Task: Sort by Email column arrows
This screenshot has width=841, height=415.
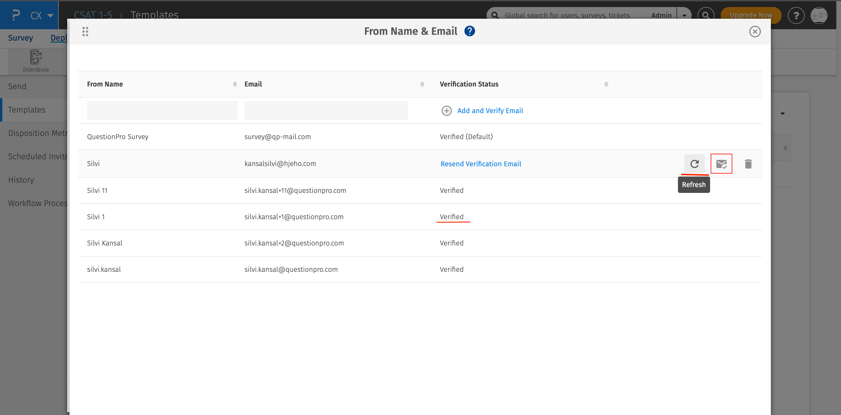Action: pos(422,84)
